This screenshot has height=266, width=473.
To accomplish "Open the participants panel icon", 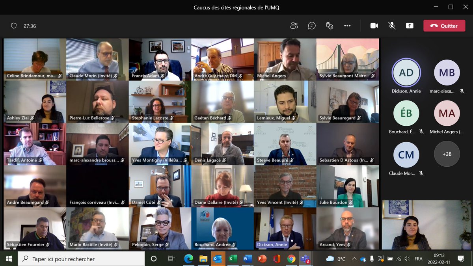I will click(294, 26).
